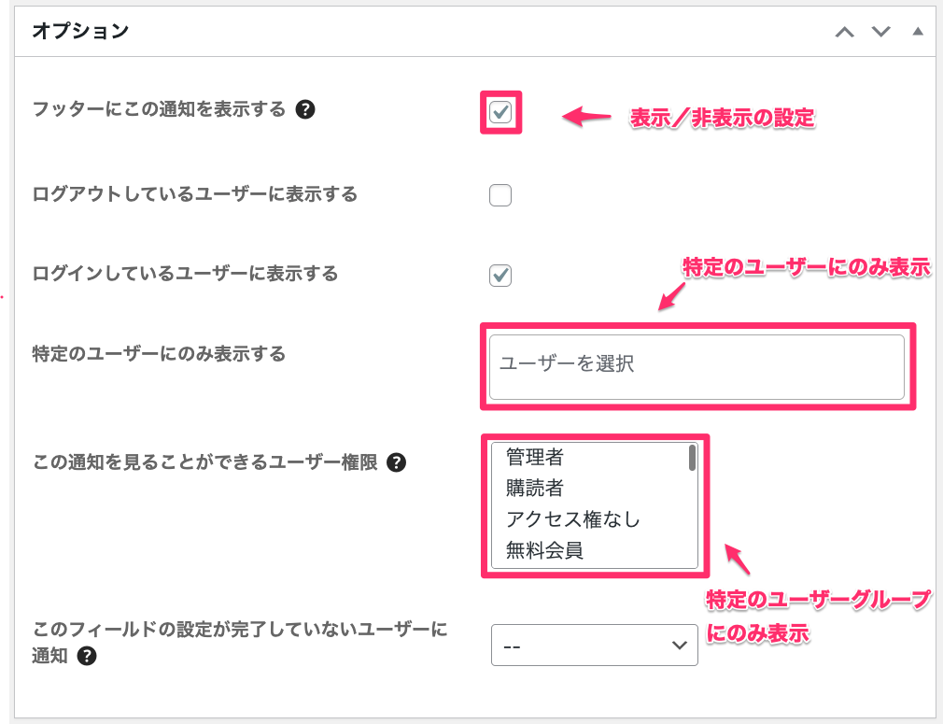Viewport: 943px width, 724px height.
Task: Click the ログアウトしているユーザーに表示する label
Action: 194,194
